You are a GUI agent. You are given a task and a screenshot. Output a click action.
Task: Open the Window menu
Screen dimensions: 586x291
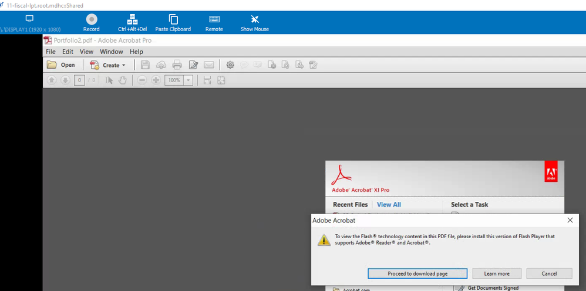tap(112, 52)
